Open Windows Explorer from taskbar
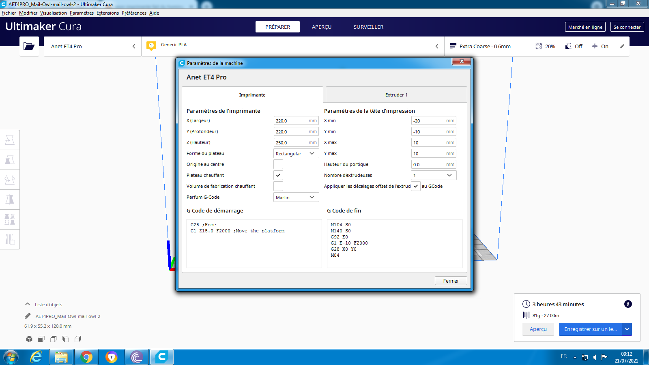 coord(61,357)
